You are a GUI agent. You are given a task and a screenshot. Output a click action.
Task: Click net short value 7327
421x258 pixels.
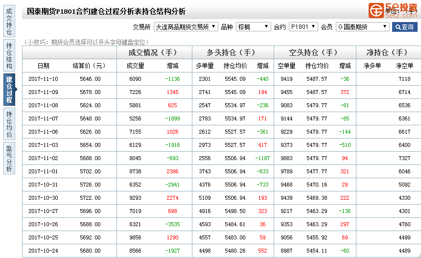(x=404, y=158)
